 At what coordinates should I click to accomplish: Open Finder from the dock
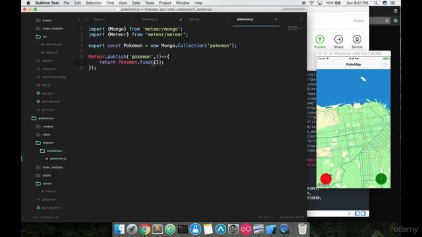119,229
